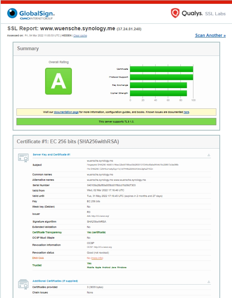
Task: Click the green A overall rating badge
Action: [58, 81]
